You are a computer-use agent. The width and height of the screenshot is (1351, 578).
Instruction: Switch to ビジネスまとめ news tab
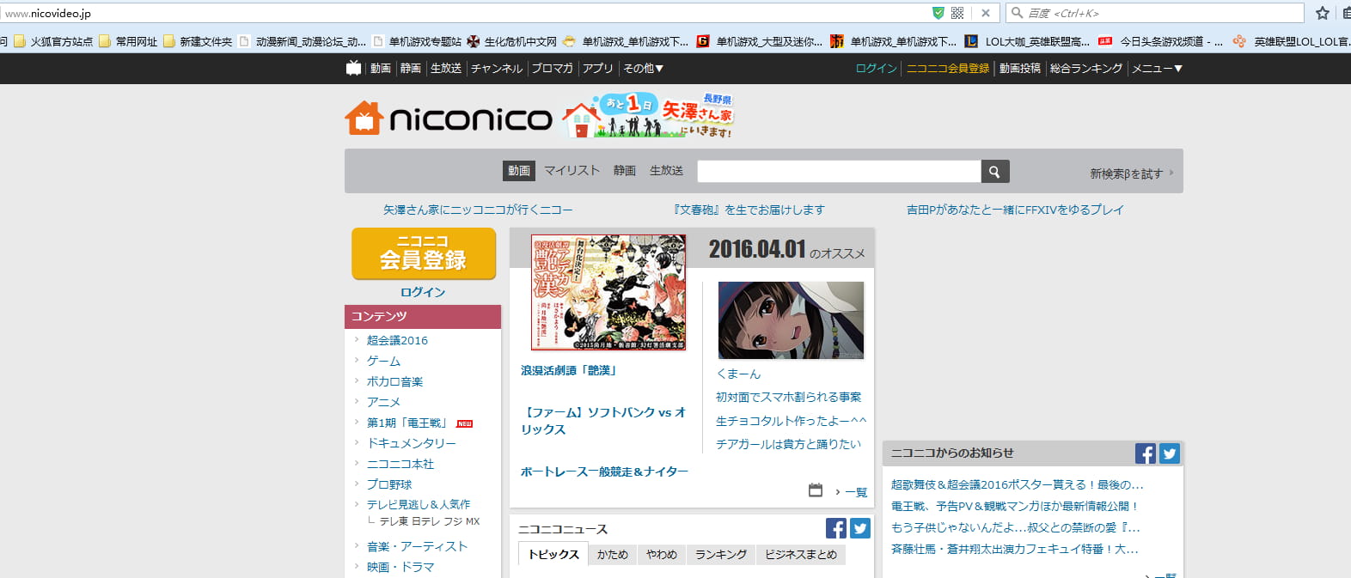801,555
